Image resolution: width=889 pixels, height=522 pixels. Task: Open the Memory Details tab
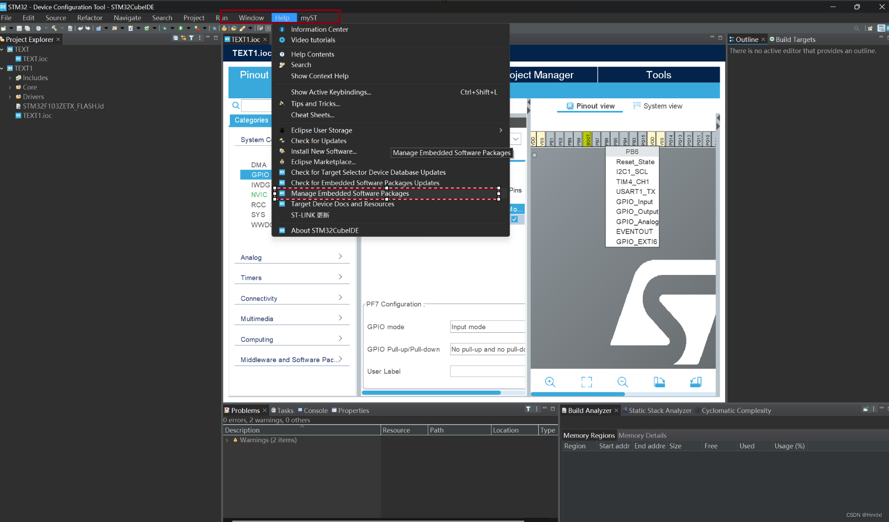click(642, 435)
